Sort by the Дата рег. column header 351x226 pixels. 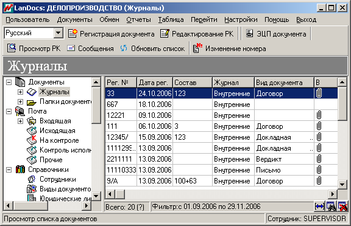tap(155, 83)
